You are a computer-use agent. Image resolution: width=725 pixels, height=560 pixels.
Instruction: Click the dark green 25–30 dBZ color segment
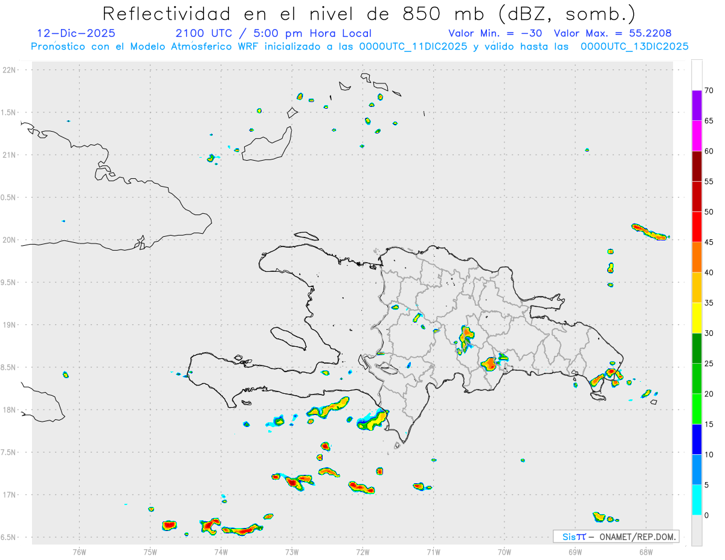tap(697, 348)
